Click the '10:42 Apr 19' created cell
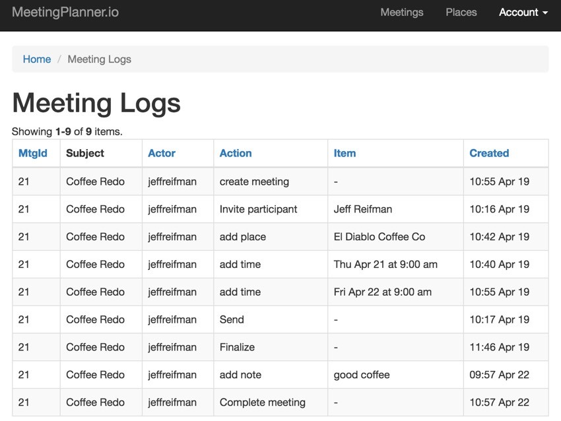This screenshot has width=561, height=421. [506, 236]
